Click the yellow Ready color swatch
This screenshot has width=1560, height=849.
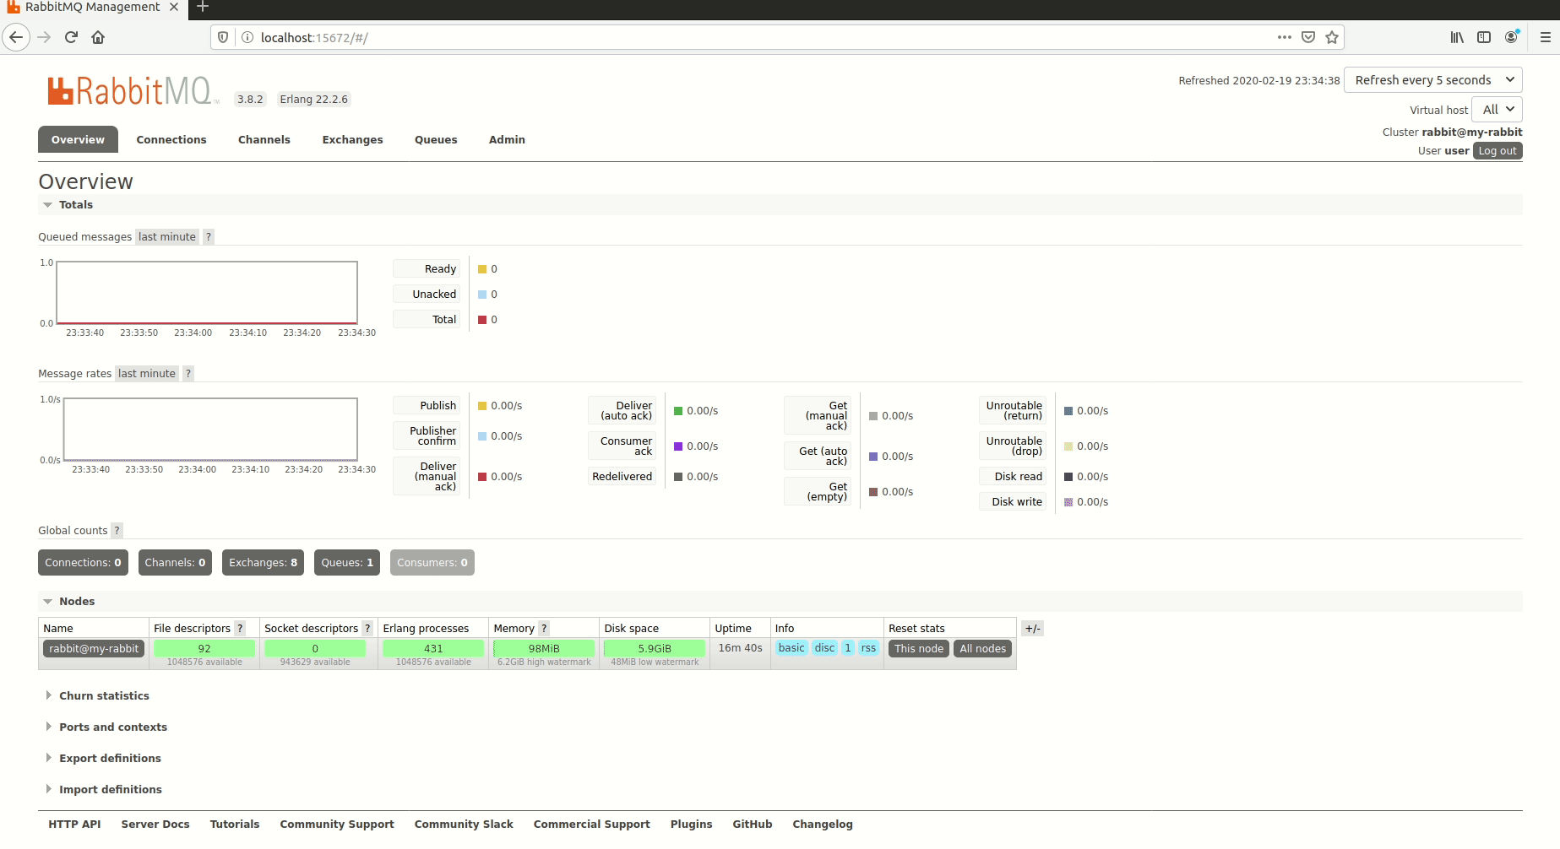[482, 269]
